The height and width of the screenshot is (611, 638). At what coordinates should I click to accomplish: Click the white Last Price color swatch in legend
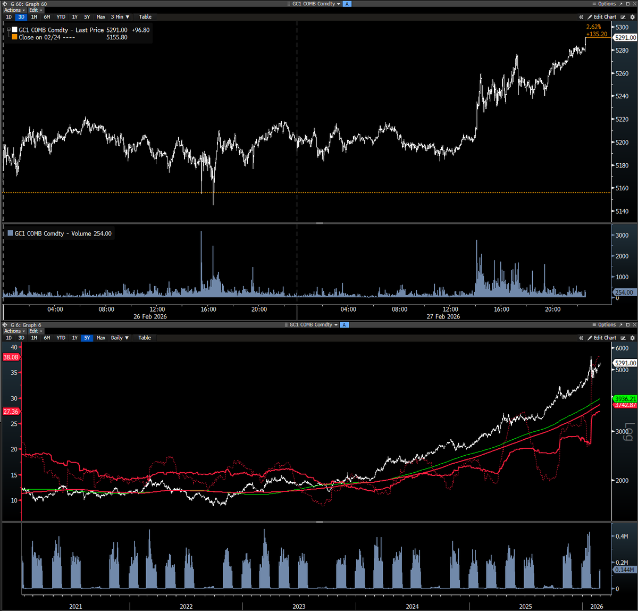coord(14,30)
